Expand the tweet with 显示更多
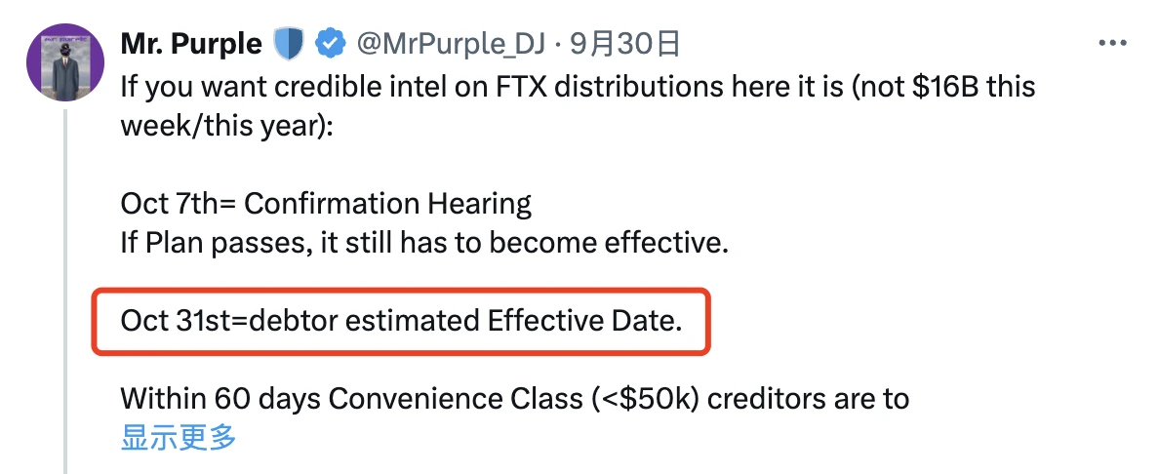The image size is (1159, 474). (x=179, y=437)
